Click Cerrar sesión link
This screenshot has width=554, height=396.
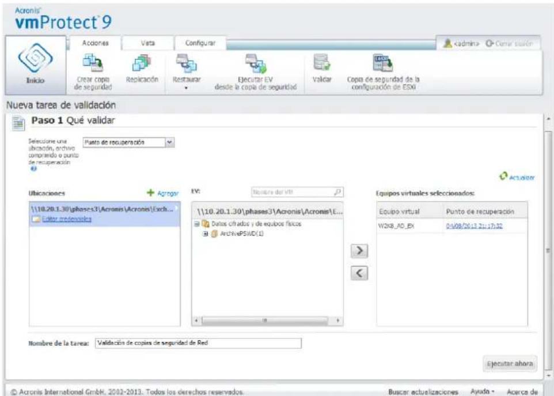click(509, 43)
